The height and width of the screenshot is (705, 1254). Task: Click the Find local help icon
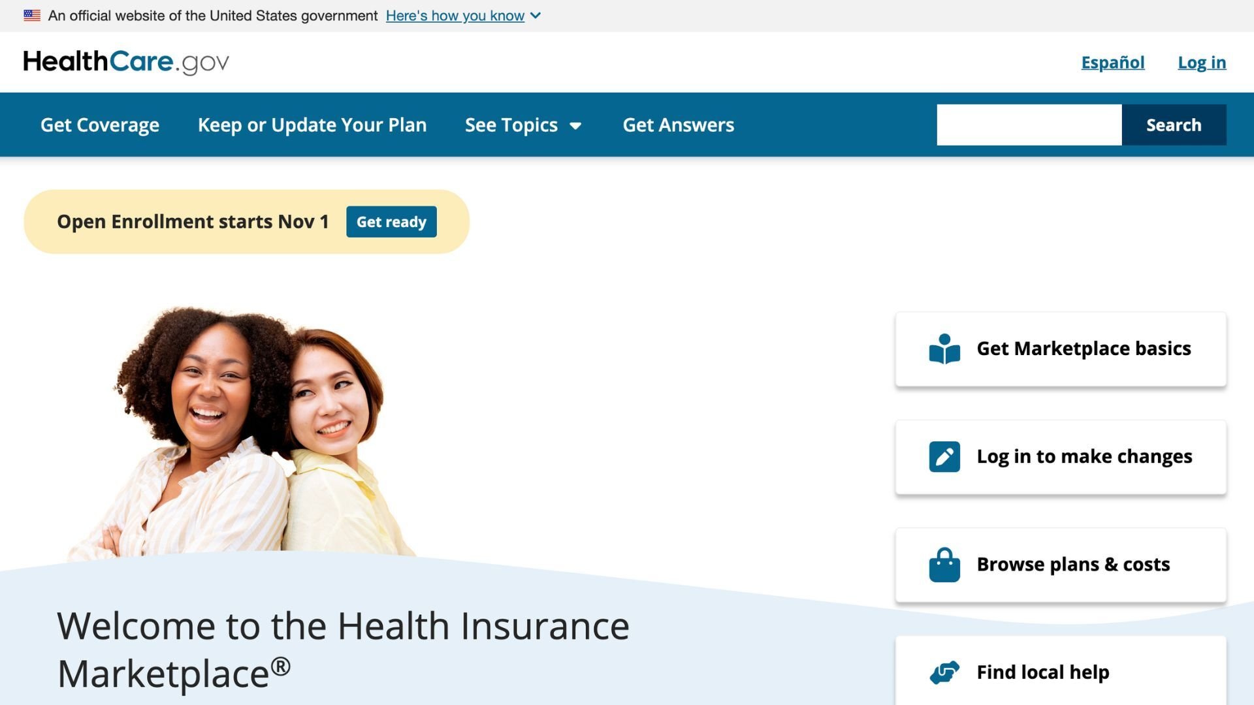pyautogui.click(x=944, y=670)
